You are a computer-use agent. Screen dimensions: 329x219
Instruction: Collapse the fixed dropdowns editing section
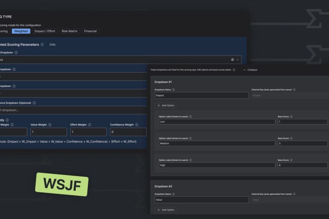(250, 70)
